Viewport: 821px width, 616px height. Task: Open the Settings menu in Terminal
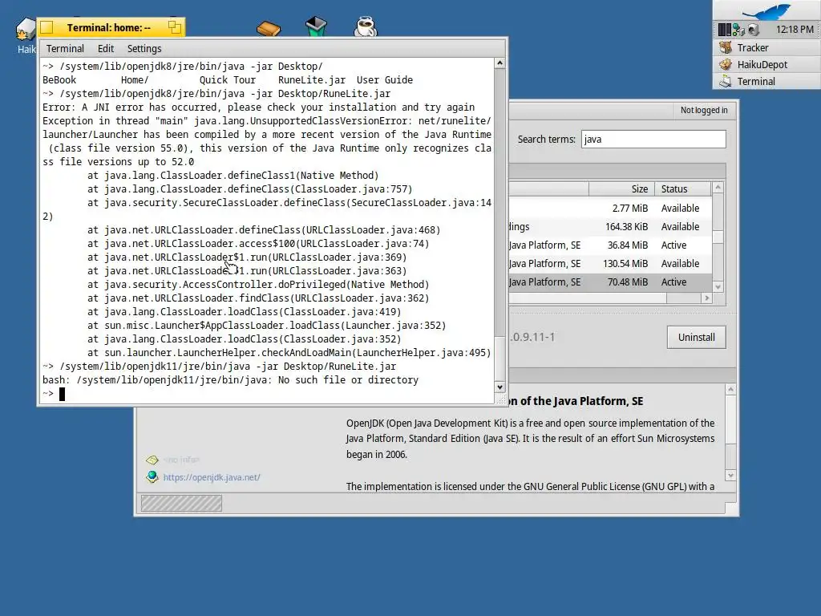pos(144,49)
